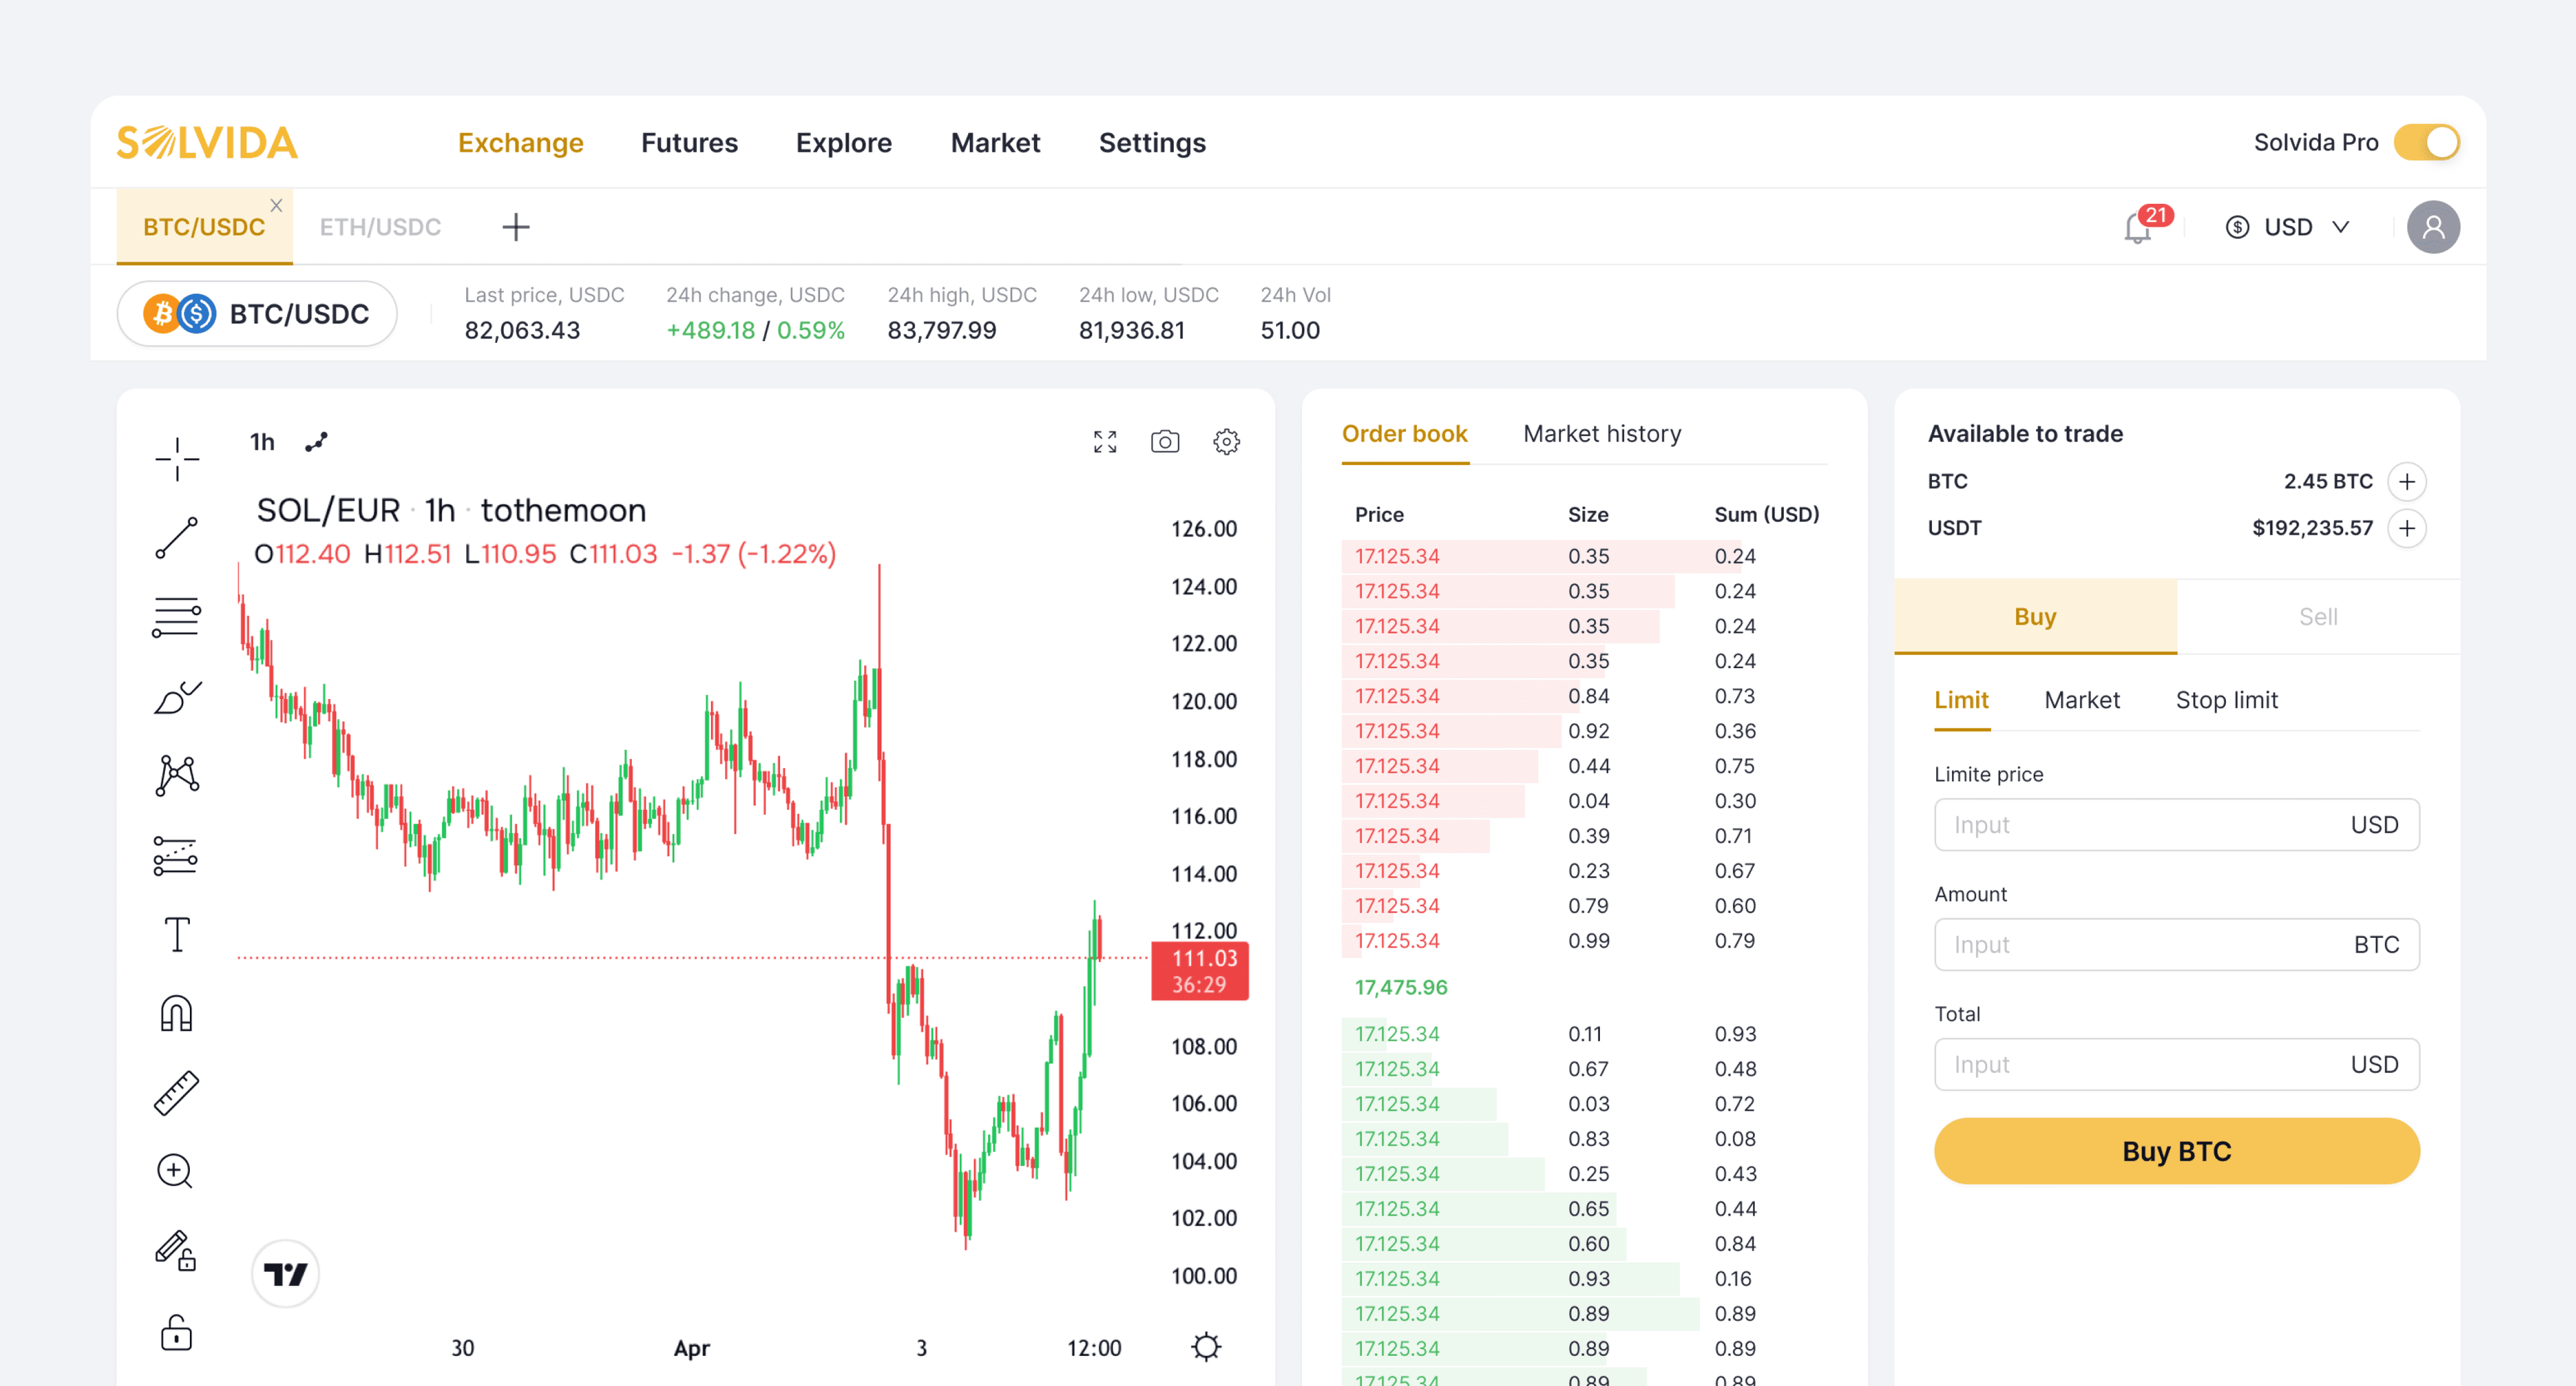Image resolution: width=2576 pixels, height=1386 pixels.
Task: Activate the magnet snap tool
Action: click(176, 1014)
